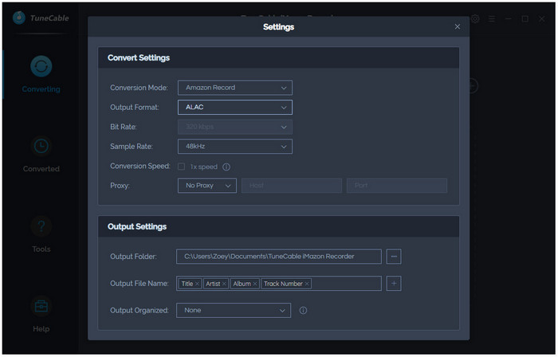Image resolution: width=558 pixels, height=357 pixels.
Task: Click the proxy Host input field
Action: point(292,186)
